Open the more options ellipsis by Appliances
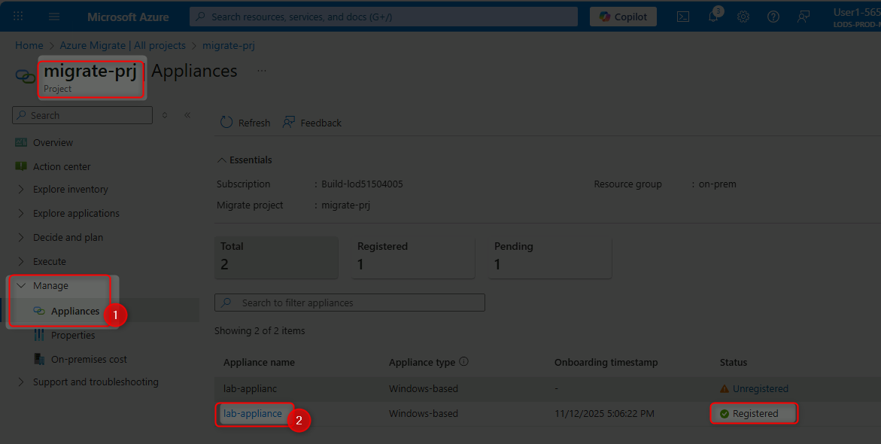 pos(261,71)
